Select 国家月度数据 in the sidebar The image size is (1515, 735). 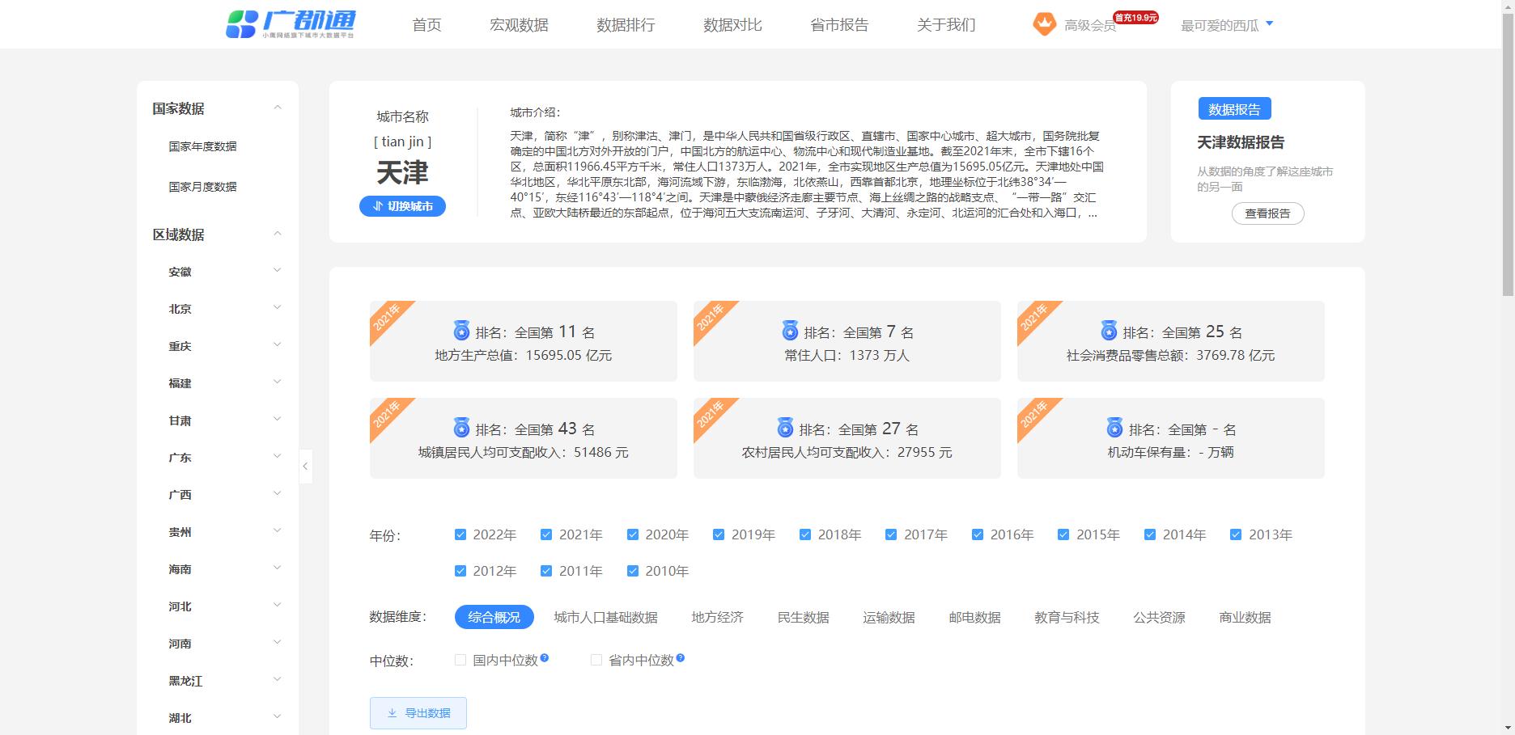pos(201,186)
